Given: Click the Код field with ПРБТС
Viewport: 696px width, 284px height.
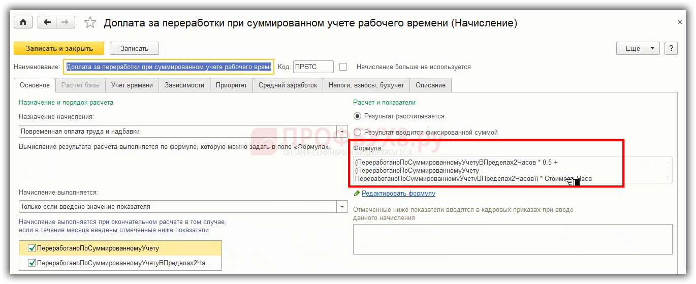Looking at the screenshot, I should click(x=313, y=67).
